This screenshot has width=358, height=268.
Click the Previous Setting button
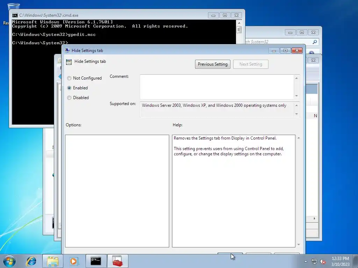pos(213,64)
